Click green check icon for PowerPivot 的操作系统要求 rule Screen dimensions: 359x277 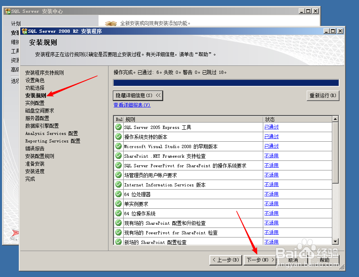point(118,165)
